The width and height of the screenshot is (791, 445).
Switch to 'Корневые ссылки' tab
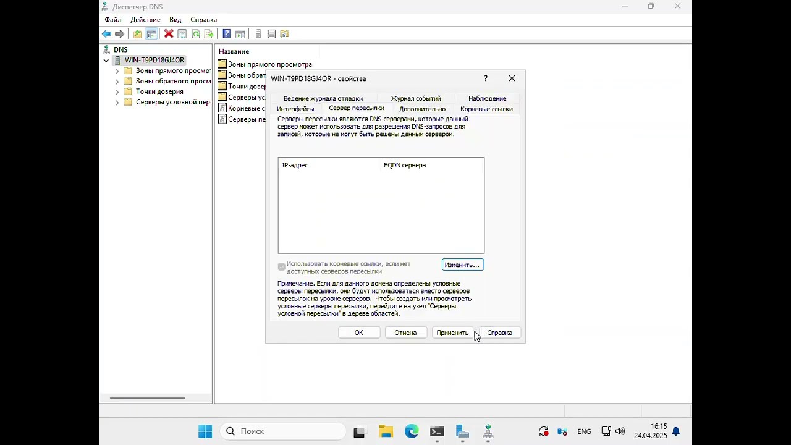pos(486,109)
